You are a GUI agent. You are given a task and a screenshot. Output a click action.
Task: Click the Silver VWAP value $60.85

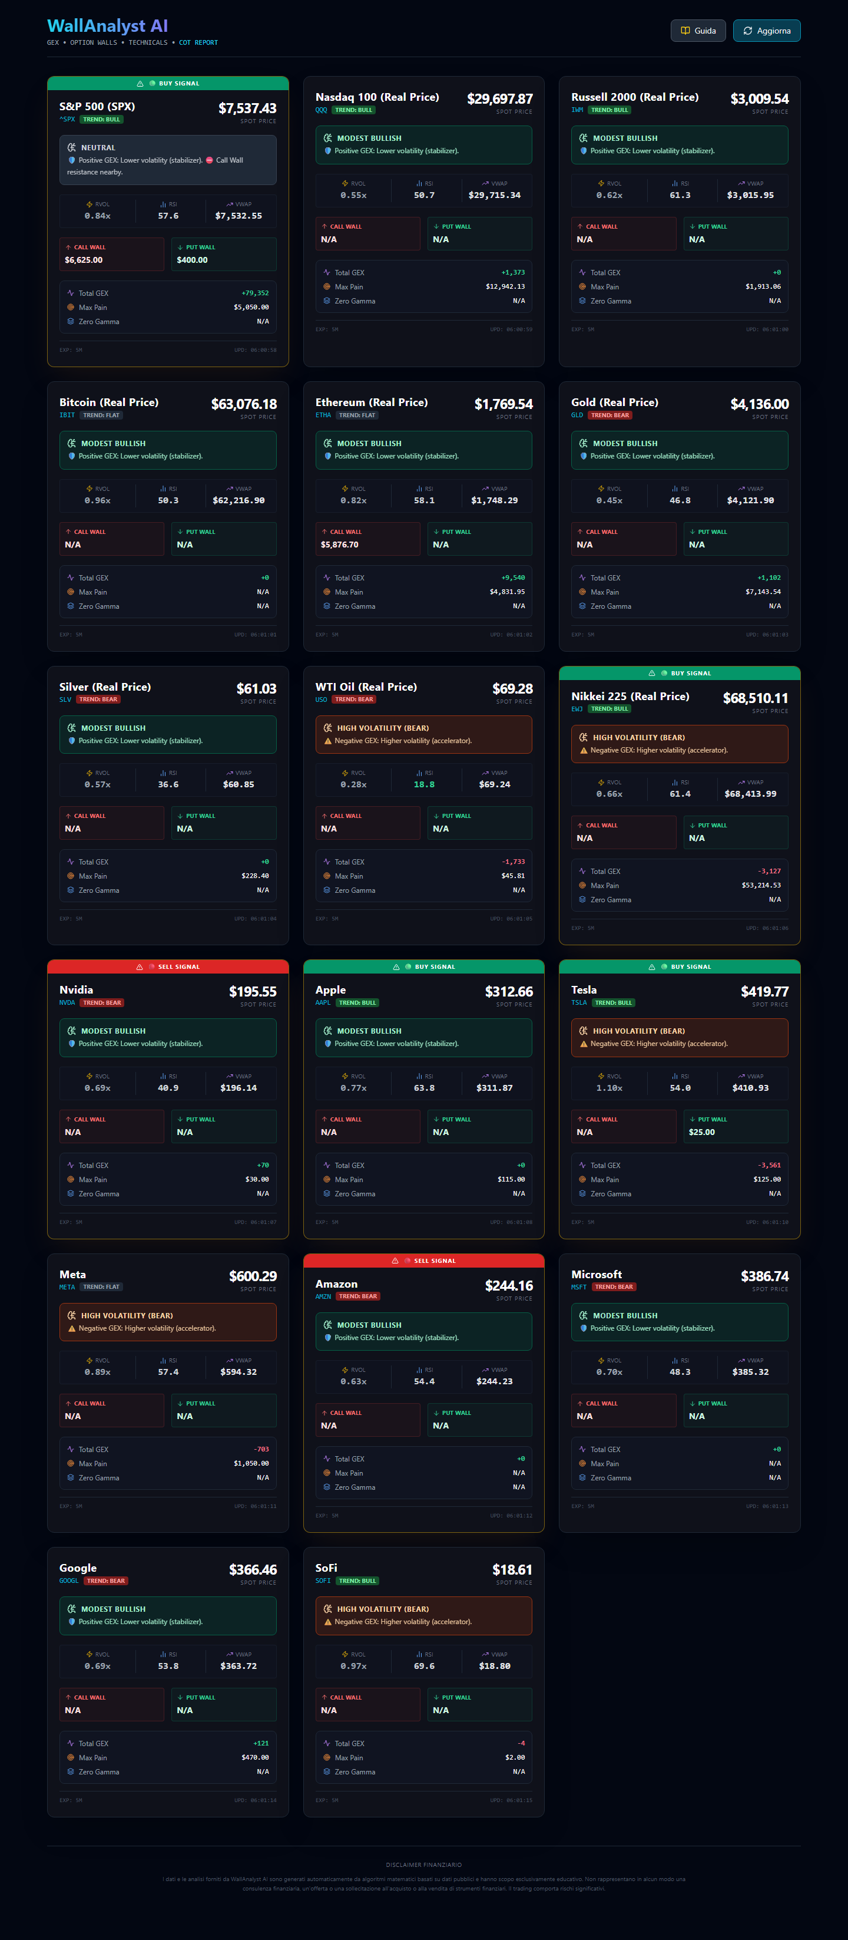[238, 785]
